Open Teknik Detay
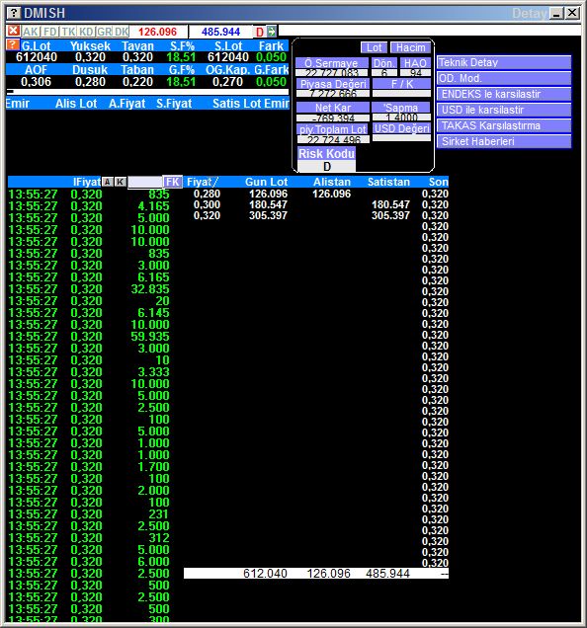Viewport: 587px width, 628px height. click(504, 62)
